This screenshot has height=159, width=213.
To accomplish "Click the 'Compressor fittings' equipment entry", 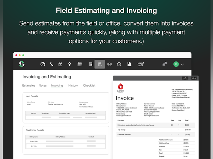I will (86, 107).
